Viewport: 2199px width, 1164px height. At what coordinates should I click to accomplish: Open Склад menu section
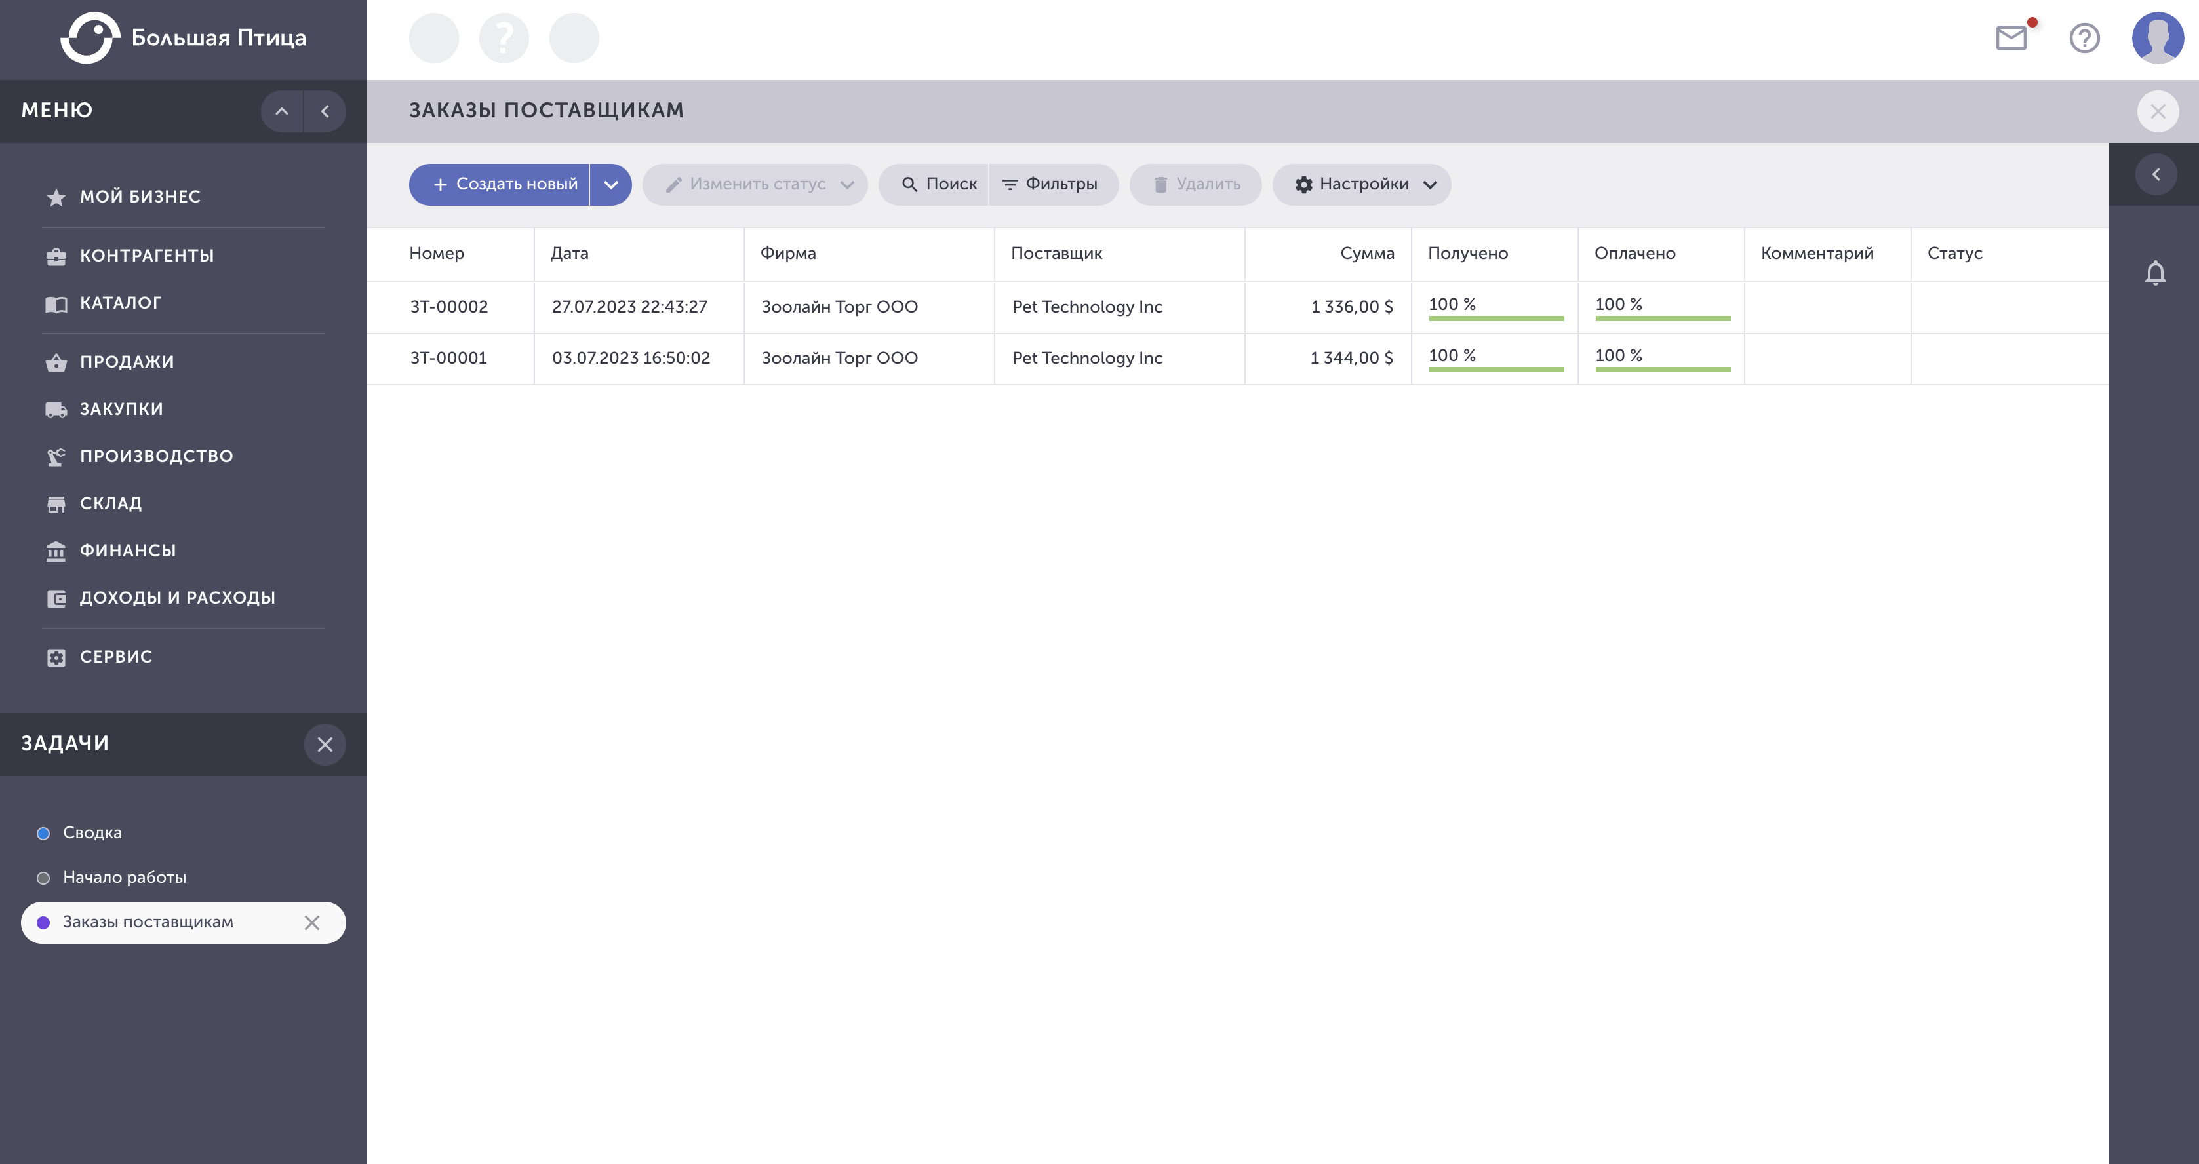tap(111, 503)
